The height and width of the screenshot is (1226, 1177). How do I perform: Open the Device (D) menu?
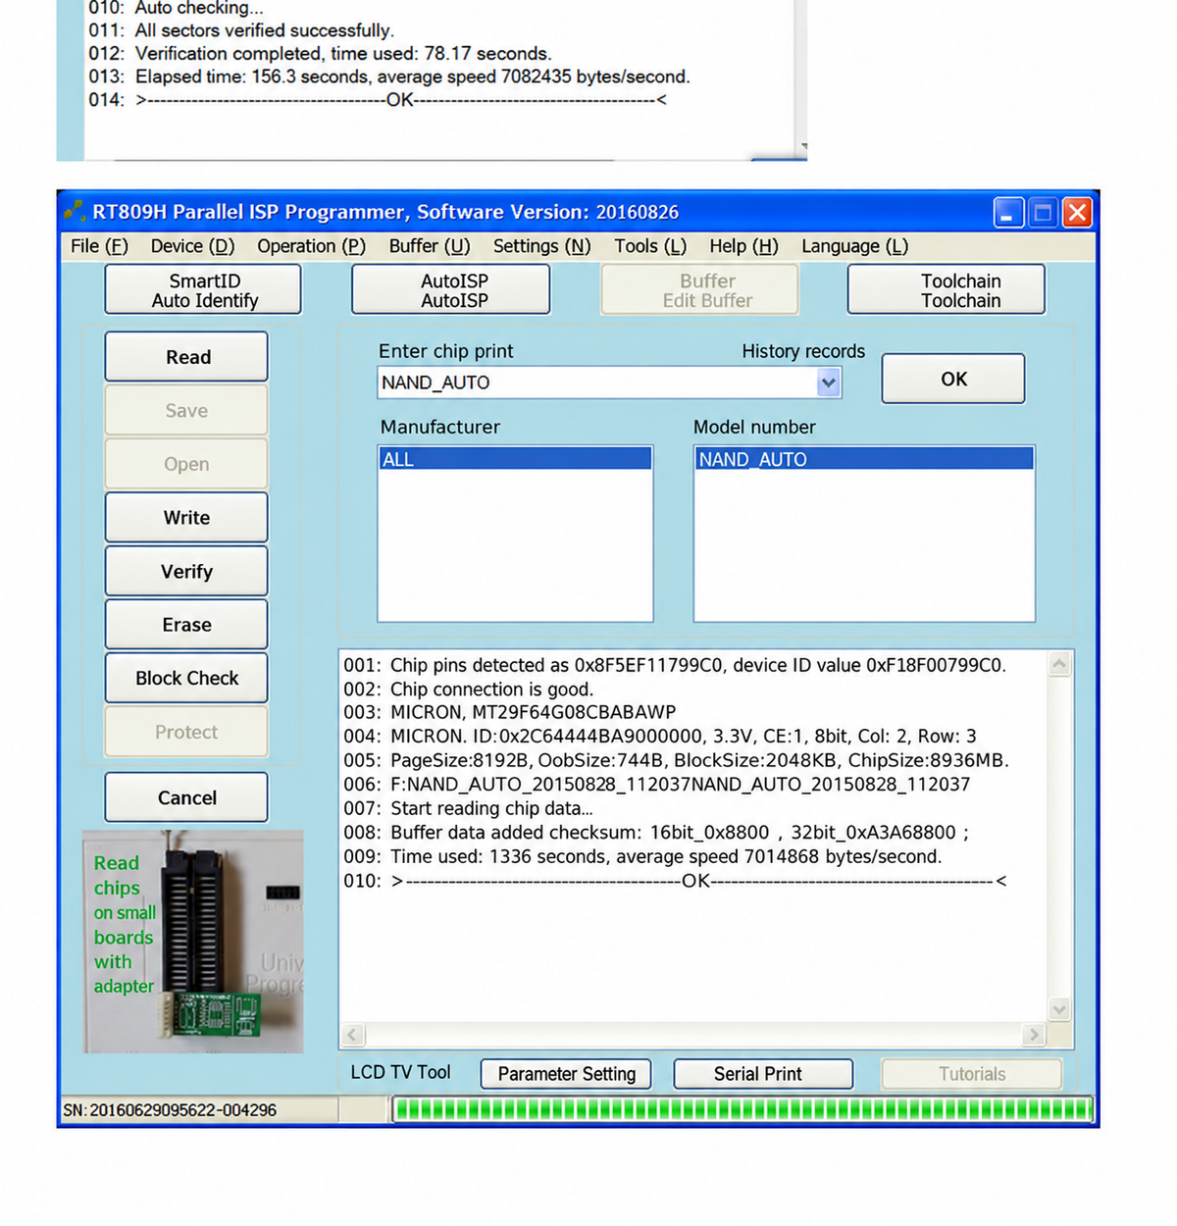[x=192, y=246]
